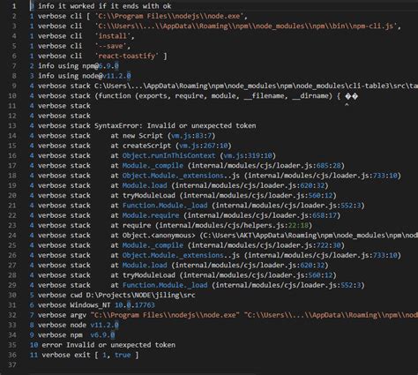Viewport: 418px width, 375px height.
Task: Click the npm-cli.js path string on line 3
Action: pyautogui.click(x=246, y=26)
